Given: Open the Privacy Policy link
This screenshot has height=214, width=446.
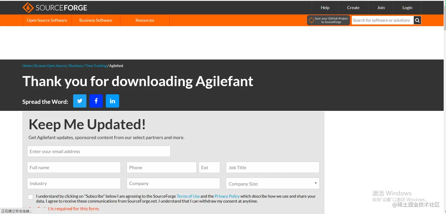Looking at the screenshot, I should [x=227, y=196].
